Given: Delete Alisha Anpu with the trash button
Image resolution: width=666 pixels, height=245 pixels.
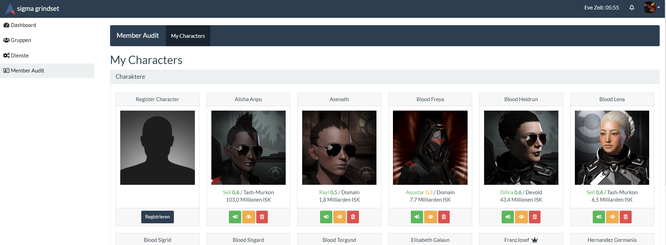Looking at the screenshot, I should 262,217.
